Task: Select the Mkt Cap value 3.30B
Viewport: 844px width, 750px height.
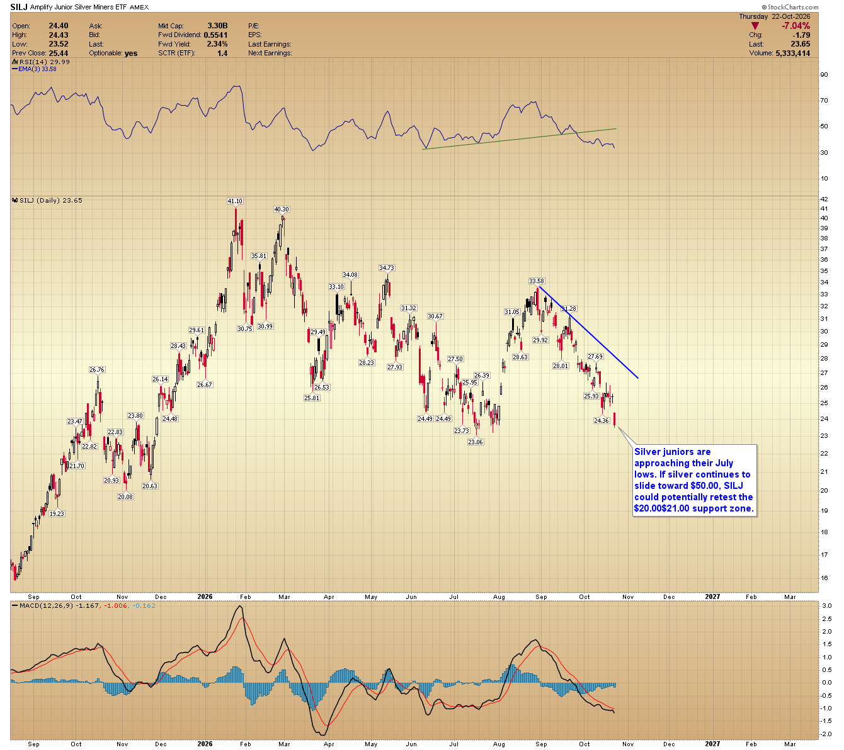Action: [217, 26]
